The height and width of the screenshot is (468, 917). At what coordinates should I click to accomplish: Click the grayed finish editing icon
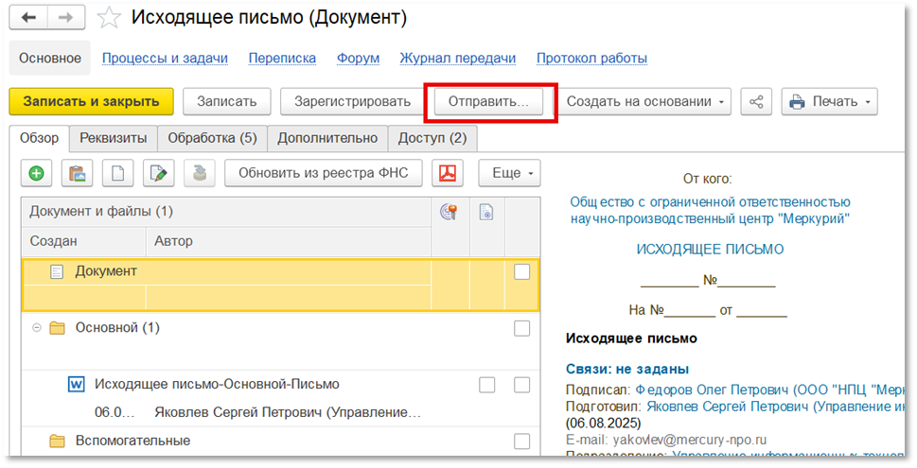200,173
